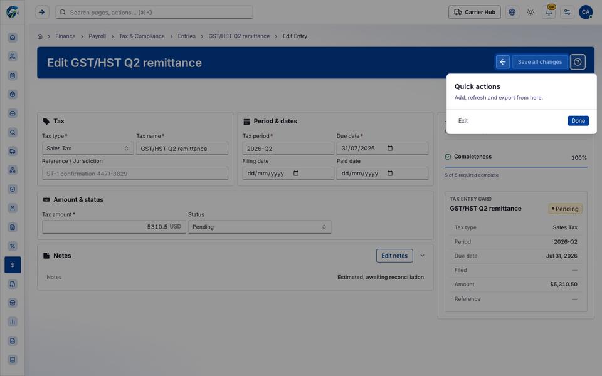Screen dimensions: 602x376
Task: Open the shield check icon in the sidebar
Action: coord(13,189)
